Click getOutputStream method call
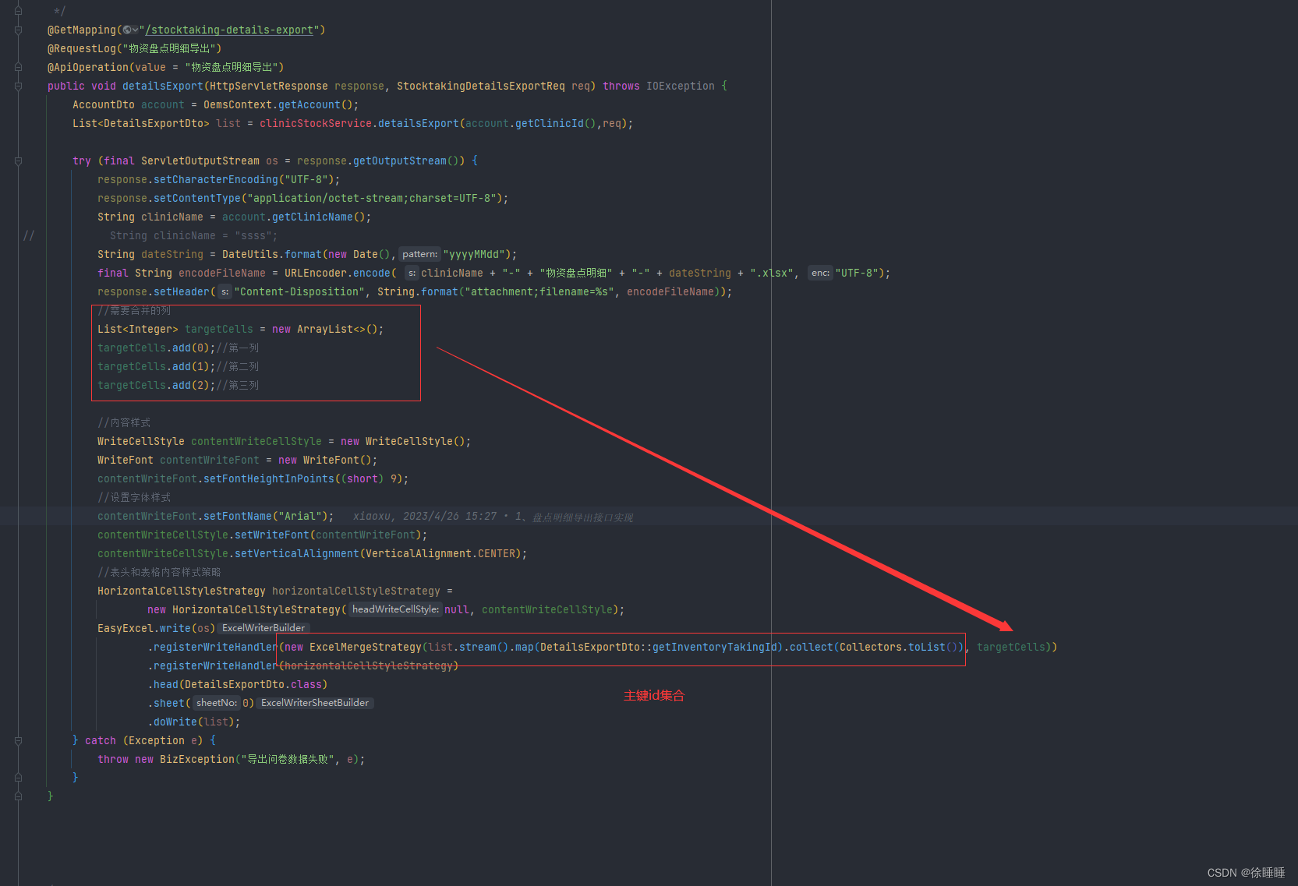1298x886 pixels. tap(400, 161)
